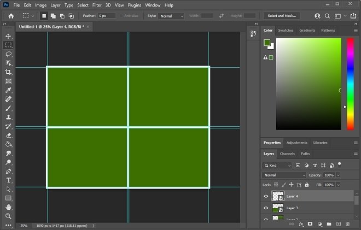The image size is (361, 230).
Task: Click the Add layer style fx icon
Action: 301,224
